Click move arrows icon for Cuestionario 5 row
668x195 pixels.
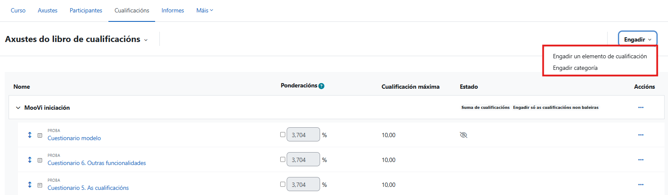(x=30, y=184)
